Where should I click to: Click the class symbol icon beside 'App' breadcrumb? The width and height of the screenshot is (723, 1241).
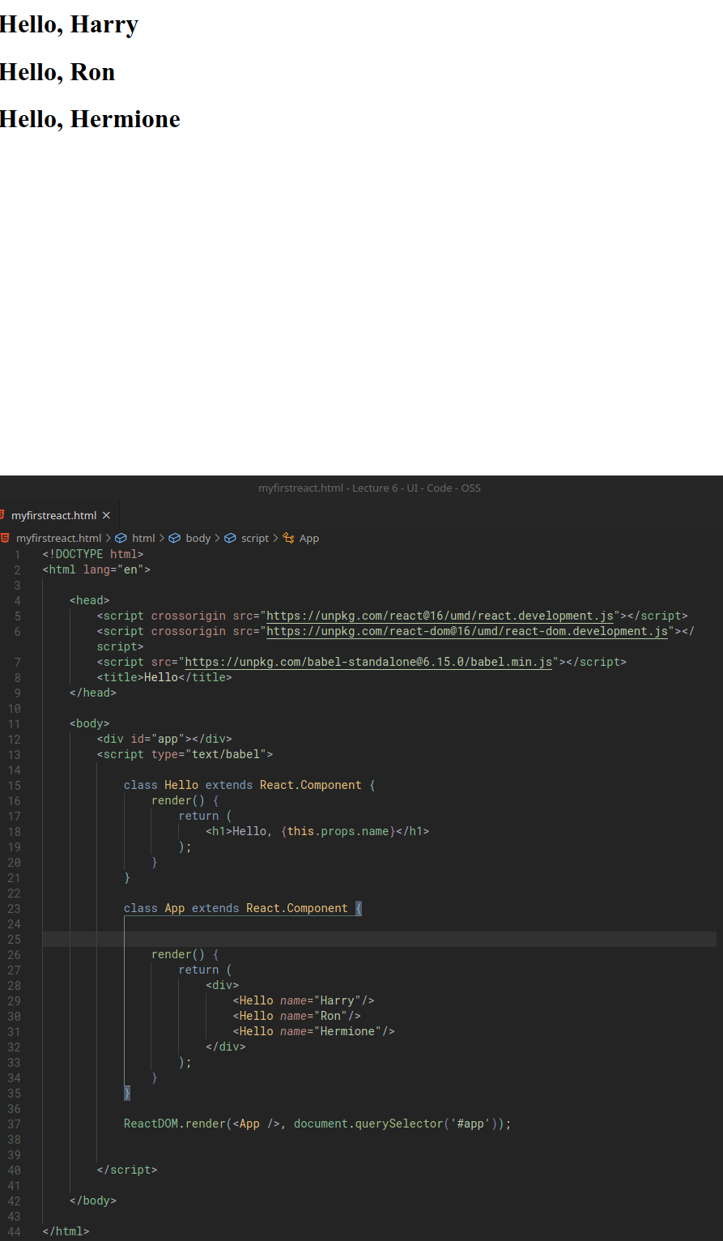pos(288,538)
